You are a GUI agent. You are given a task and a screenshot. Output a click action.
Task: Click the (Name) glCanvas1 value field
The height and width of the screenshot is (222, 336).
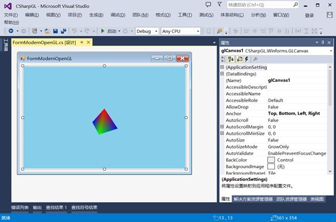297,80
